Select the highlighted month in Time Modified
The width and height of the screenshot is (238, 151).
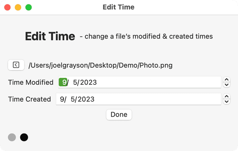63,82
